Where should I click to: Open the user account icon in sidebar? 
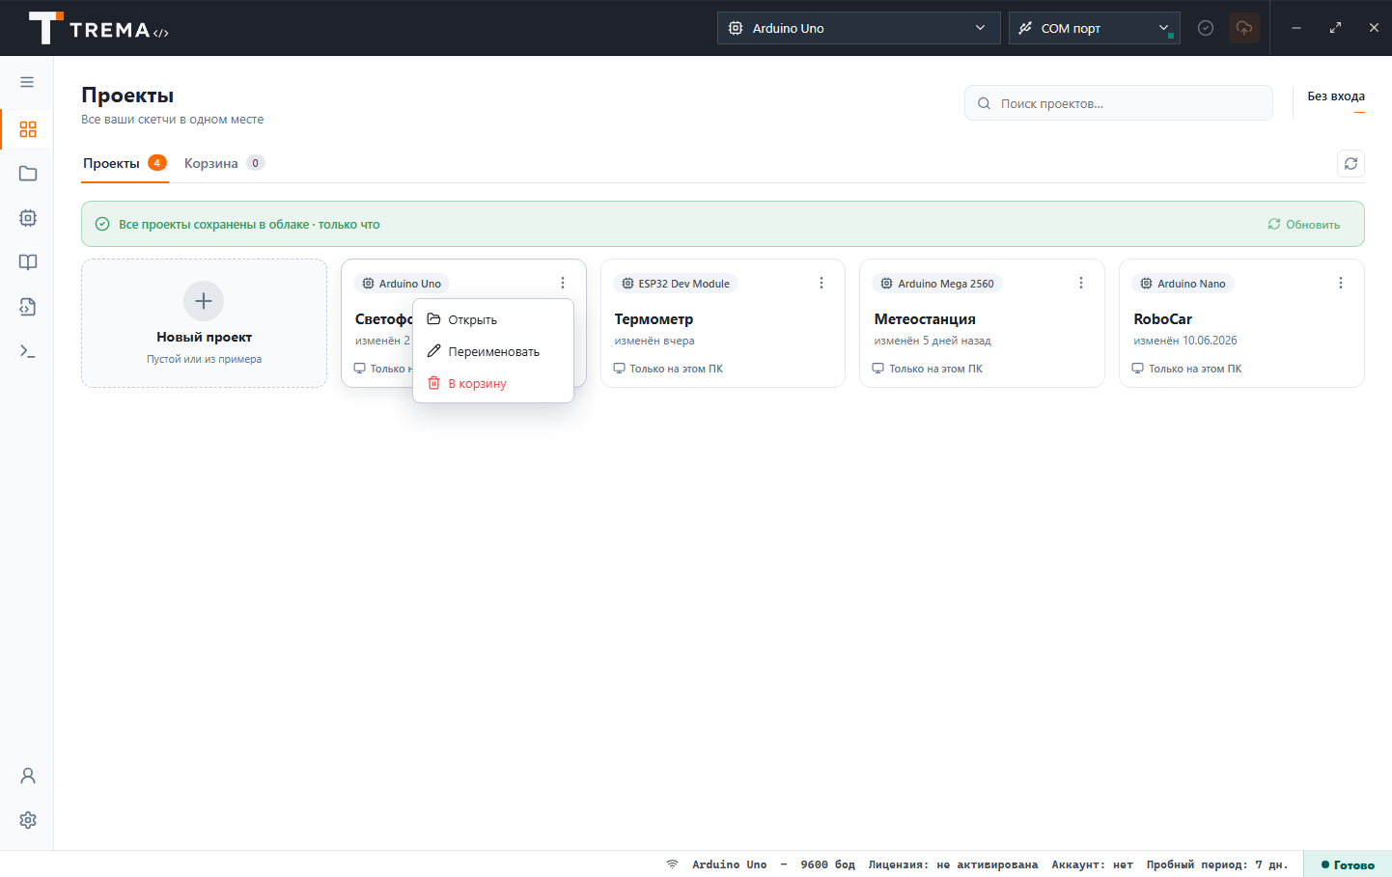pyautogui.click(x=27, y=776)
